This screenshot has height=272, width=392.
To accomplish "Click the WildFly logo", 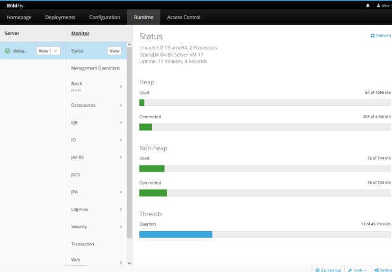I will [15, 5].
